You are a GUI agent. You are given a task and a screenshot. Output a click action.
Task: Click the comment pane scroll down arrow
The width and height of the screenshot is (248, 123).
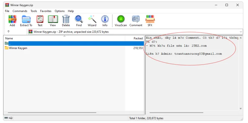click(241, 109)
